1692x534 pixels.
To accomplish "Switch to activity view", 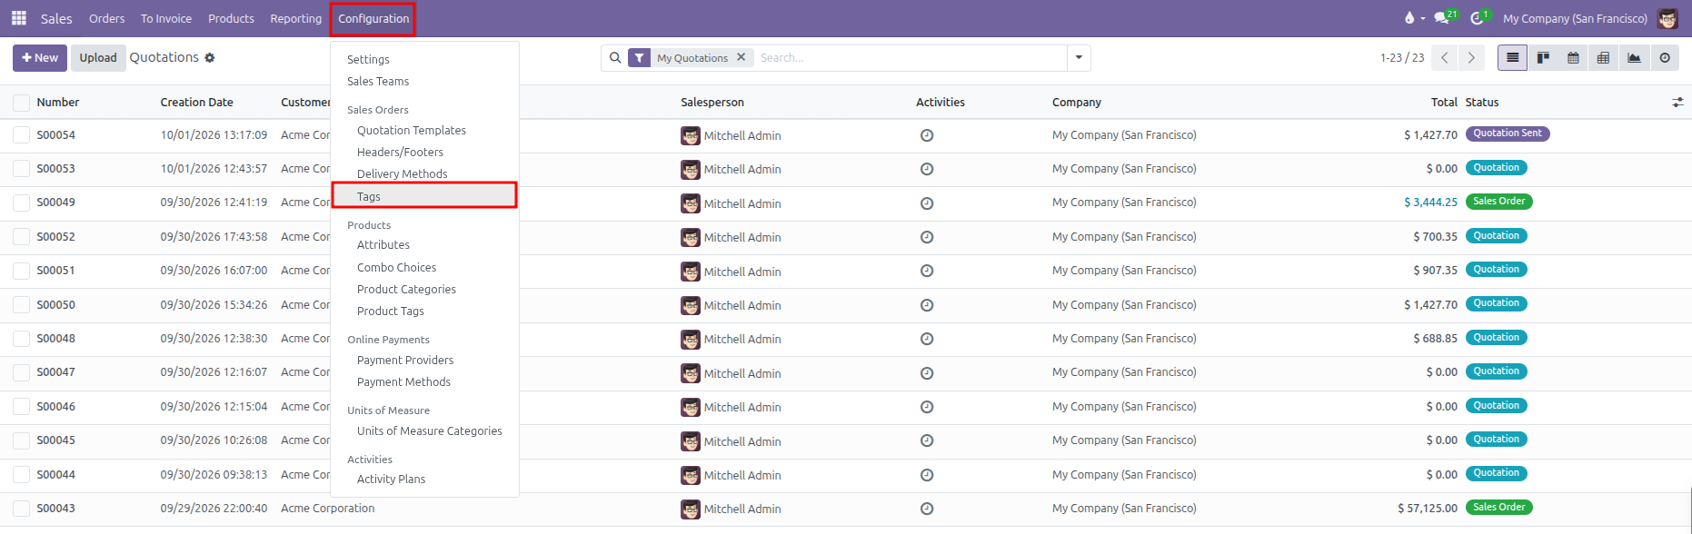I will click(x=1665, y=57).
